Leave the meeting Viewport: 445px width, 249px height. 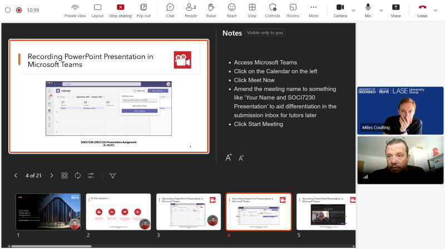pyautogui.click(x=422, y=11)
